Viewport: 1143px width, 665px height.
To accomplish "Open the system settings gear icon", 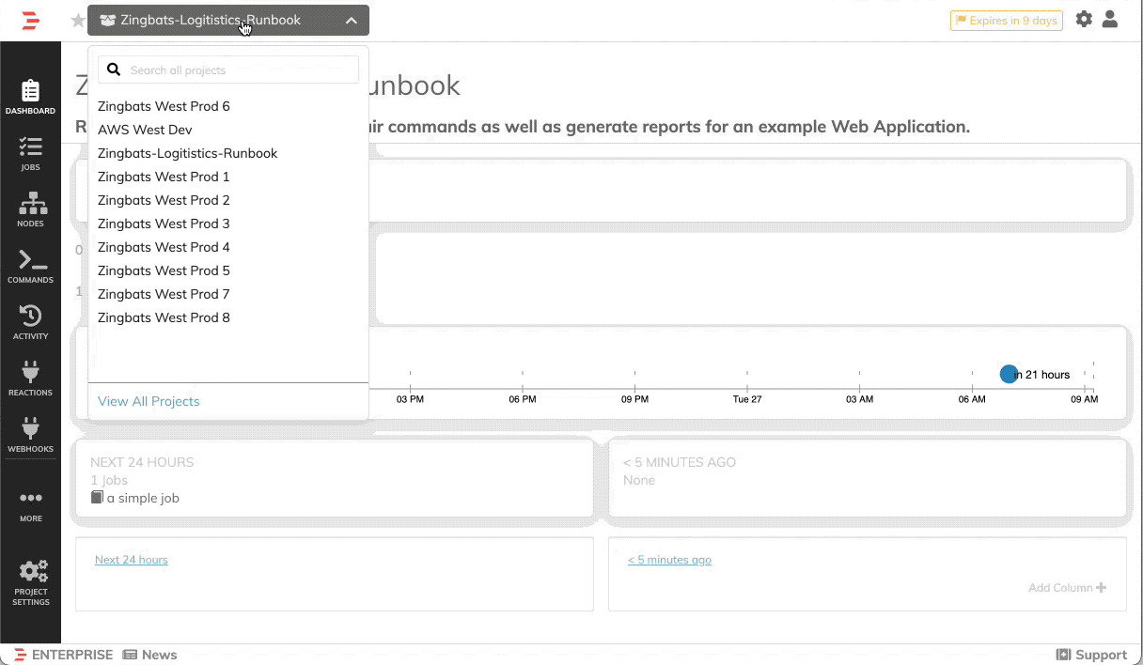I will coord(1084,20).
